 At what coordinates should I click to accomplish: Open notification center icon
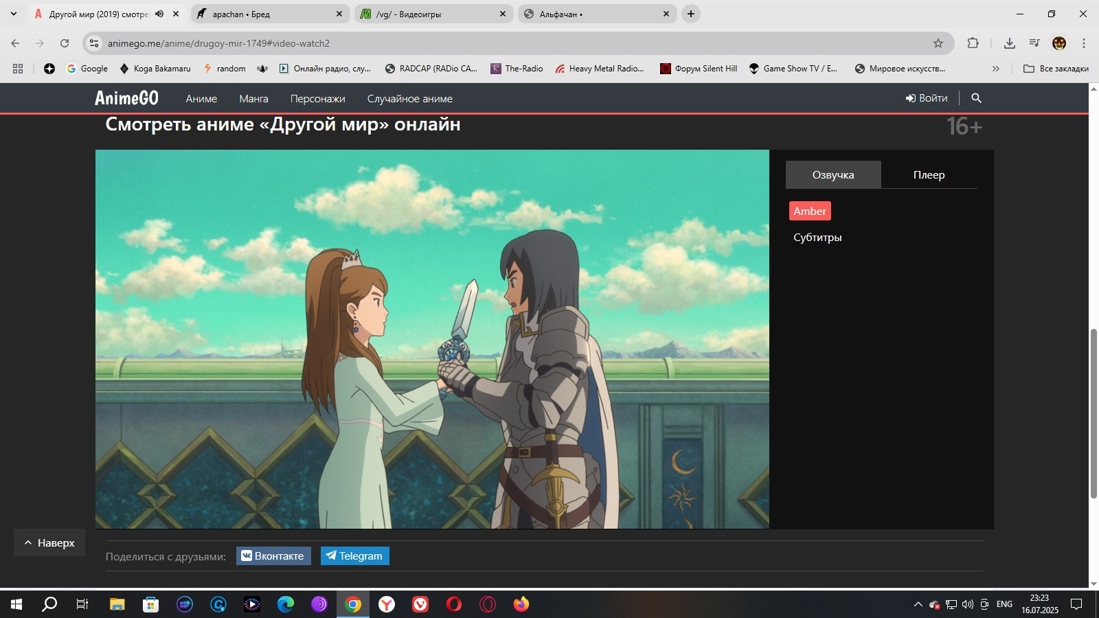click(1076, 604)
